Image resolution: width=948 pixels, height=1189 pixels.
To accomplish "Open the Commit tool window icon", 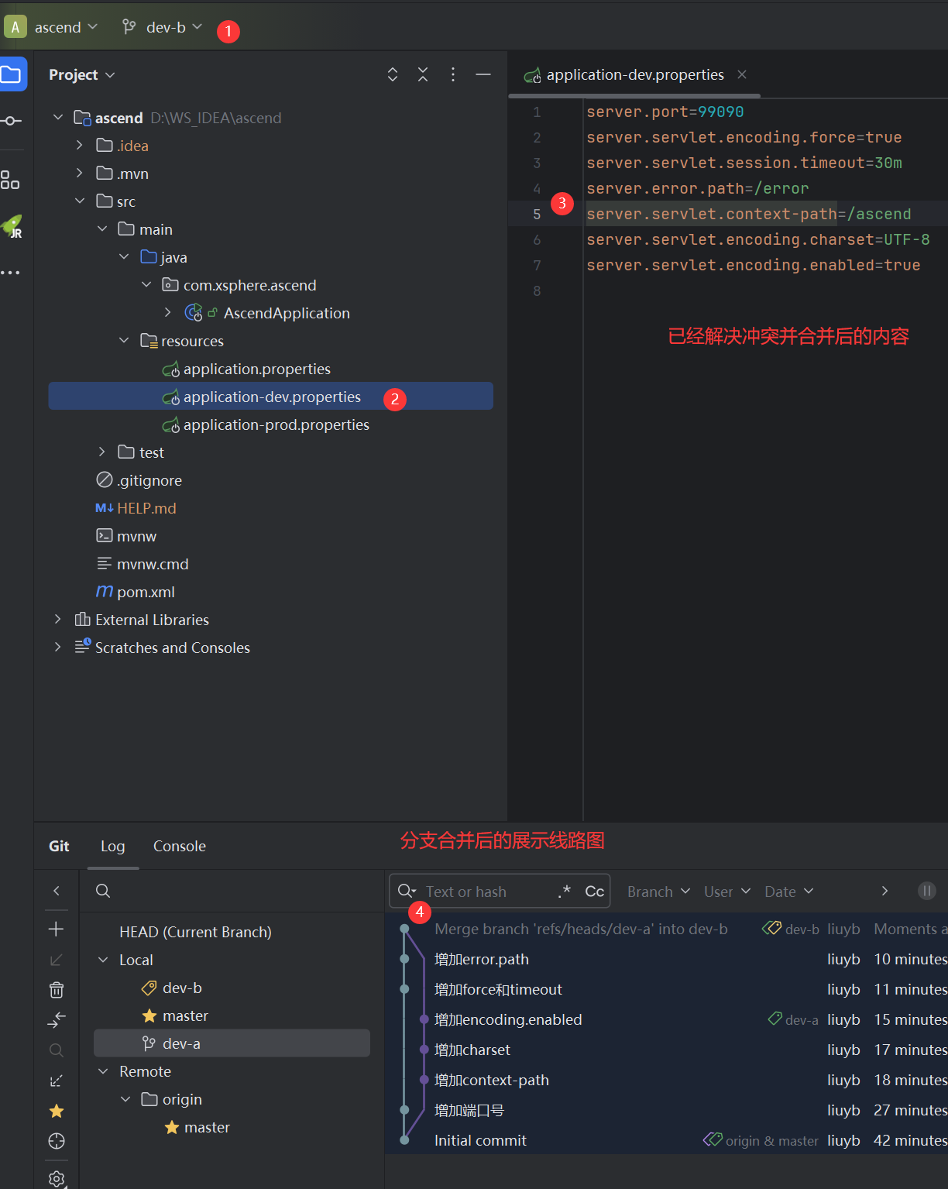I will point(11,121).
